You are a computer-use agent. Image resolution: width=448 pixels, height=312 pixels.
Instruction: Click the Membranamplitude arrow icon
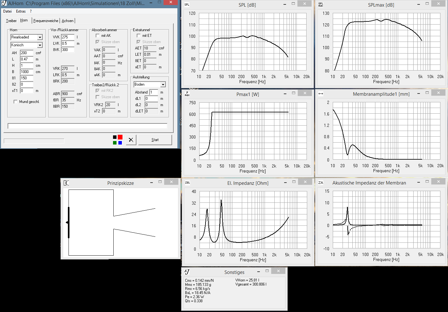coord(321,94)
